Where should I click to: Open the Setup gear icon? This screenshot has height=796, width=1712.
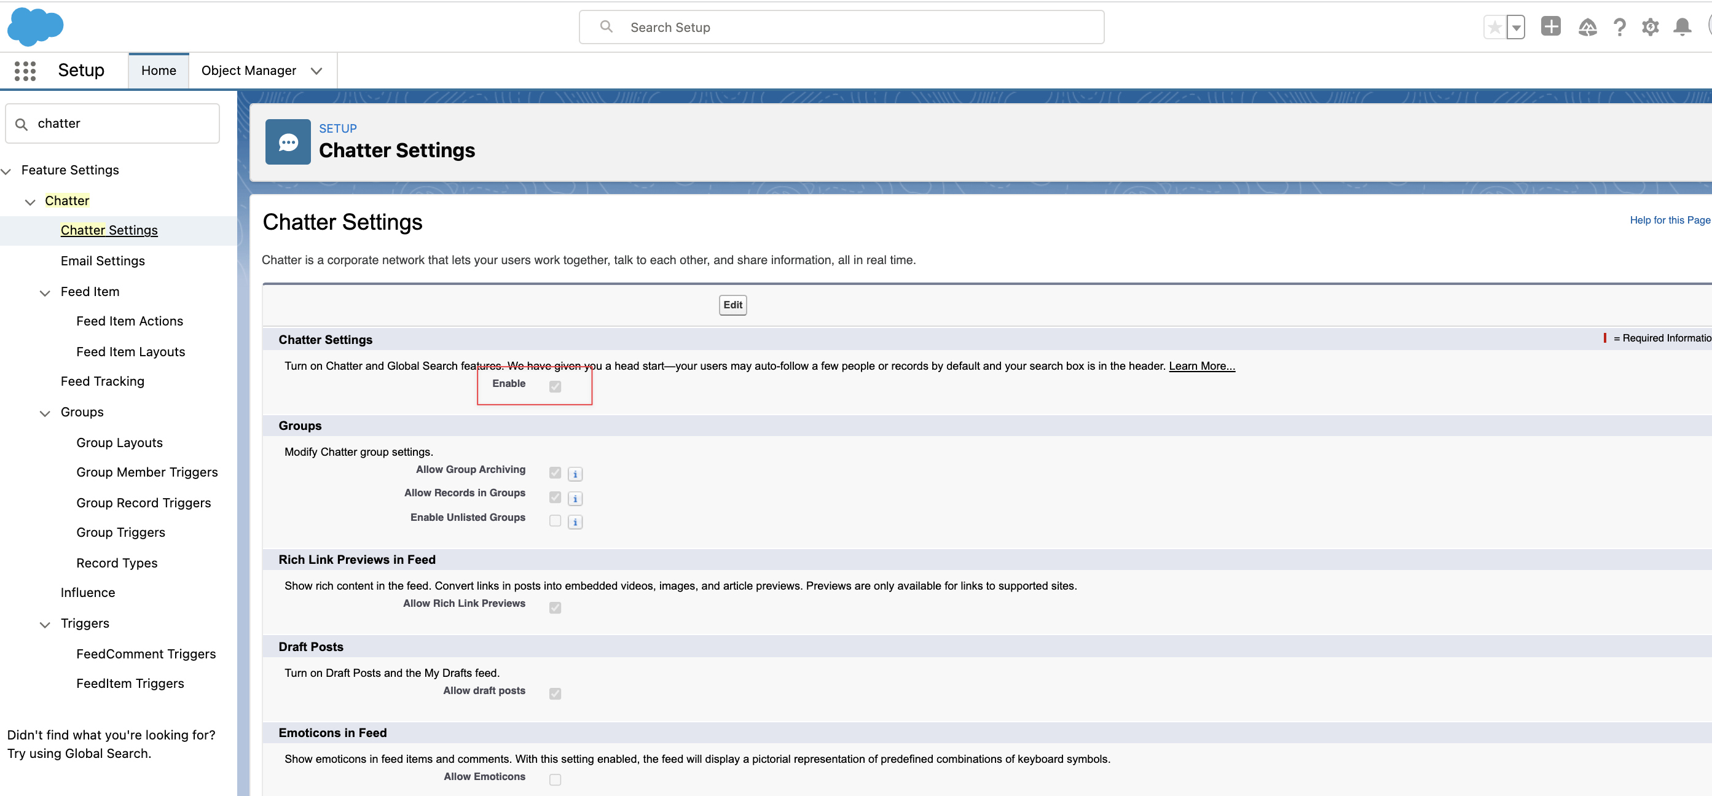pos(1650,27)
